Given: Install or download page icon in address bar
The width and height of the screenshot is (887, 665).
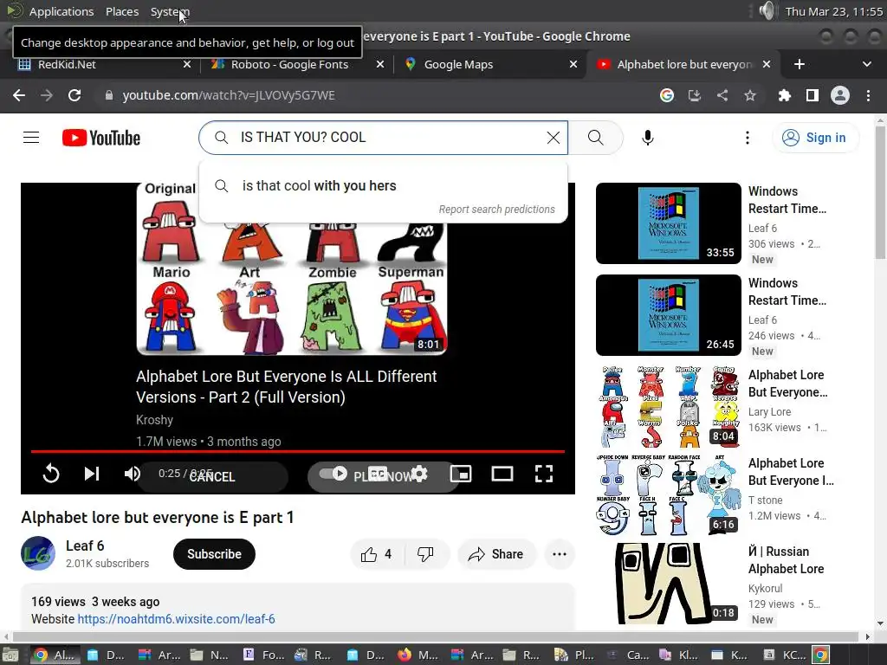Looking at the screenshot, I should (x=694, y=95).
